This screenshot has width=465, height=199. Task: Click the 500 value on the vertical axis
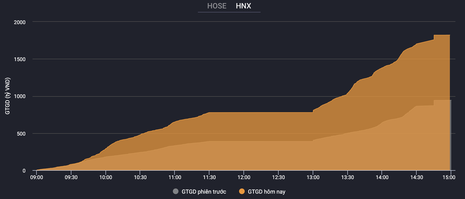pos(21,134)
